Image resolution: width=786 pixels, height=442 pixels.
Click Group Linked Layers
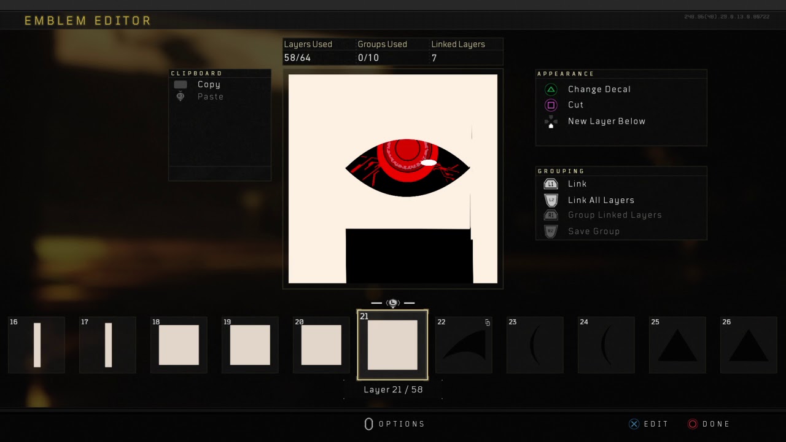point(614,215)
